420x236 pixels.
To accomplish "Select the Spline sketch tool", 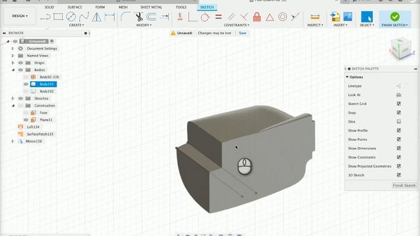I will (x=84, y=17).
